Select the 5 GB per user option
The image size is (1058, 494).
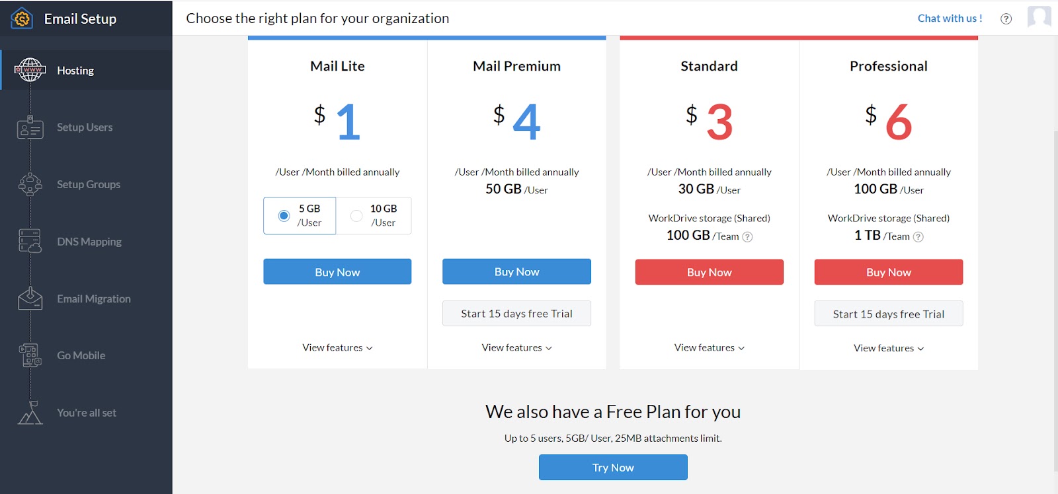click(x=300, y=215)
